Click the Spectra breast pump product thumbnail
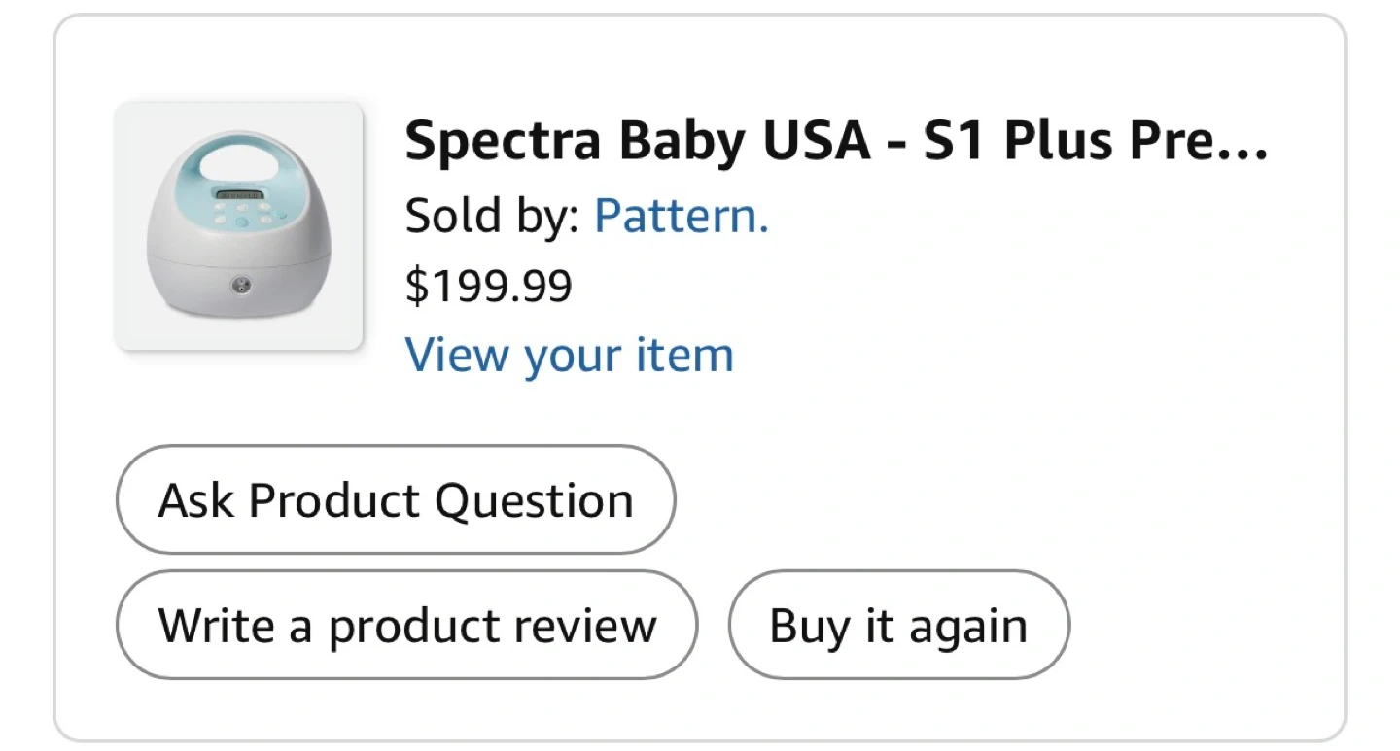Viewport: 1400px width, 751px height. tap(238, 226)
